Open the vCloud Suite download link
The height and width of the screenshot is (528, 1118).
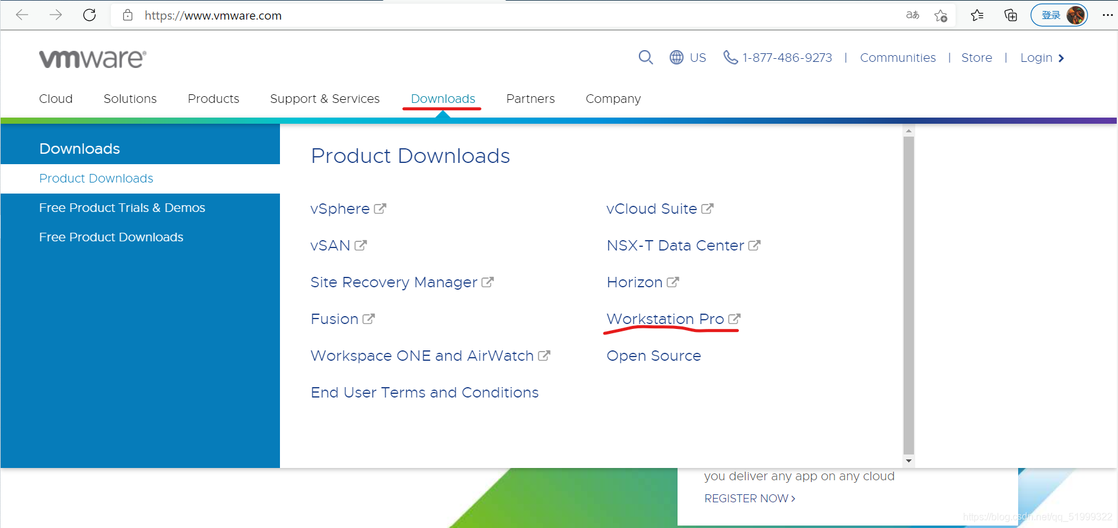[652, 209]
